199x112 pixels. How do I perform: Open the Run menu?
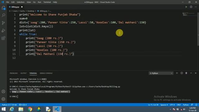pos(39,2)
